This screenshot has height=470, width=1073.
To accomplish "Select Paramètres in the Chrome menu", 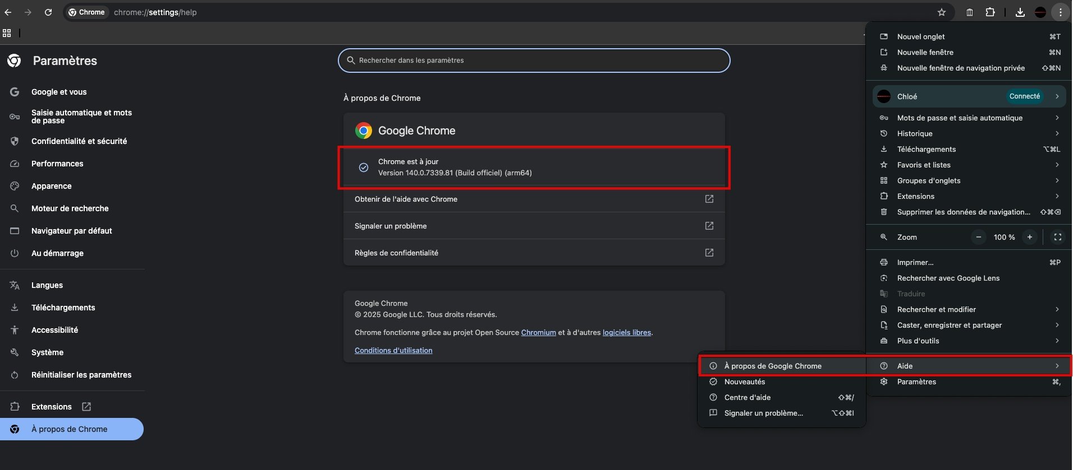I will tap(969, 381).
